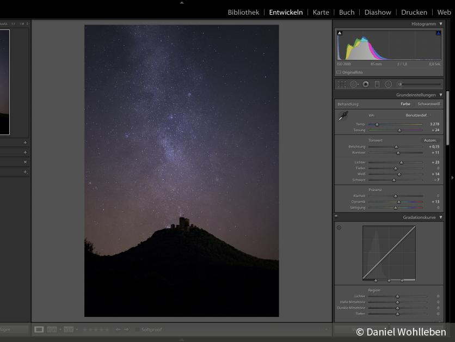Screen dimensions: 455x342
Task: Toggle shadow clipping indicator in histogram
Action: click(340, 33)
